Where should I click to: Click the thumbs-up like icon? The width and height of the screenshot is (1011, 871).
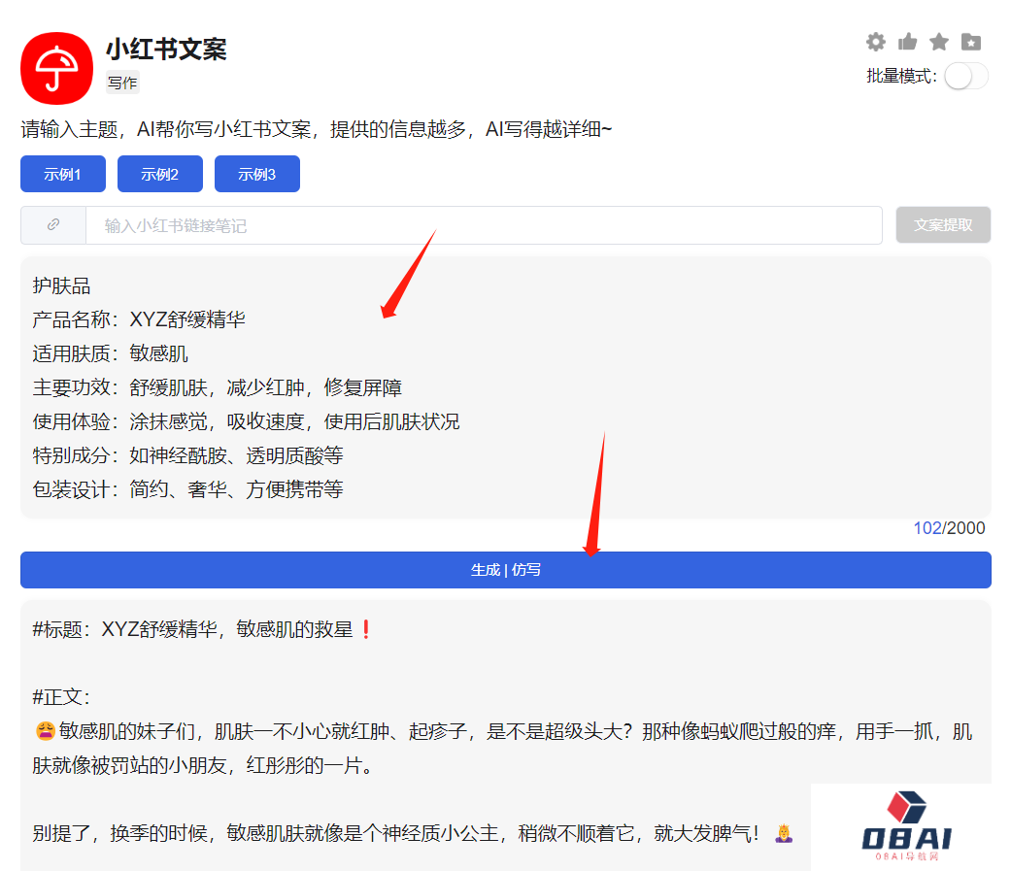[x=907, y=42]
